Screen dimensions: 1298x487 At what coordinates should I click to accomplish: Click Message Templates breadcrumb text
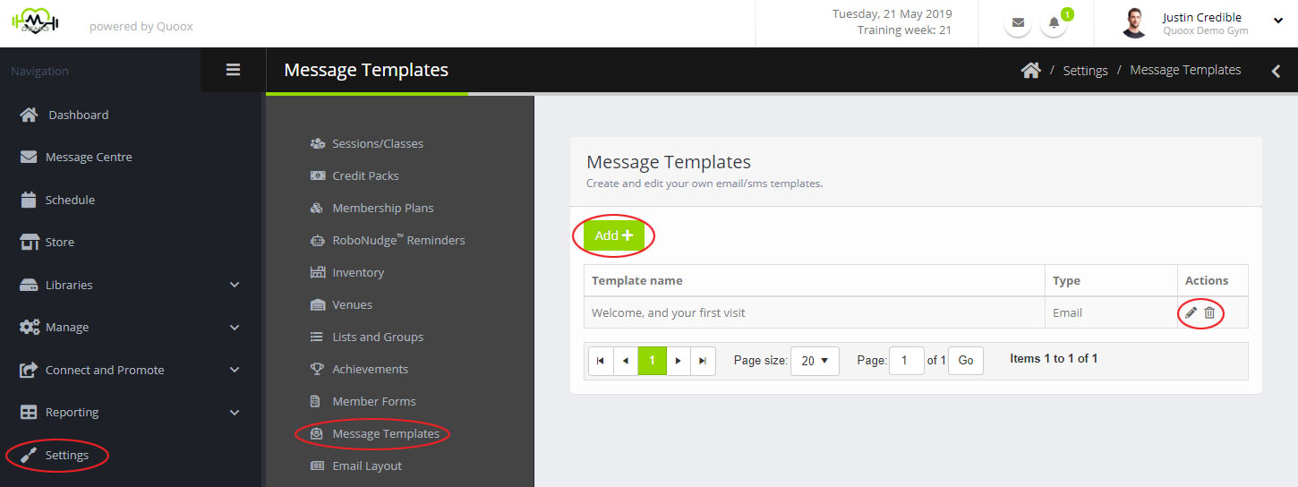click(x=1185, y=70)
